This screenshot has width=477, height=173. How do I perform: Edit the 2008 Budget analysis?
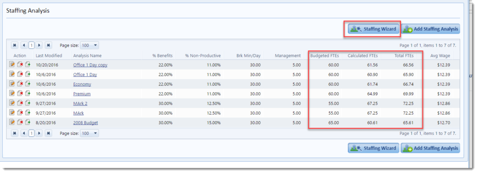12,123
